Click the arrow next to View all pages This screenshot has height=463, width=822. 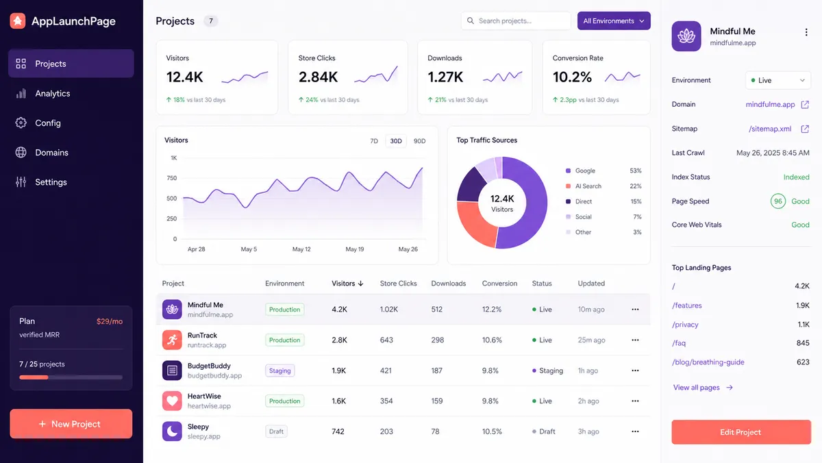pyautogui.click(x=730, y=388)
